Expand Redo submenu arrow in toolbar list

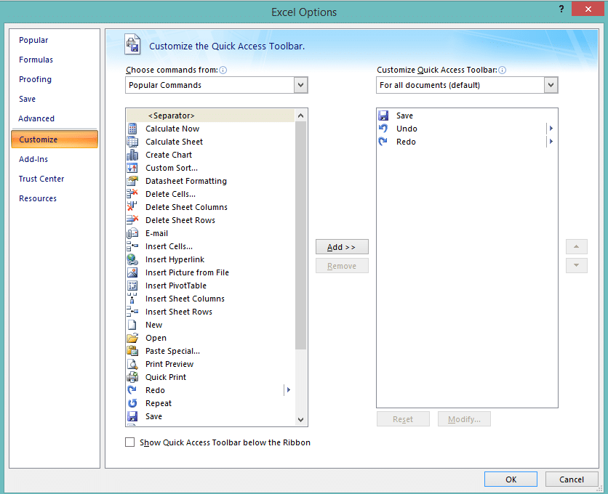click(x=551, y=142)
